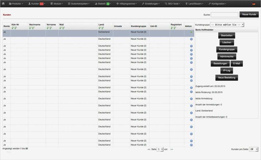This screenshot has height=160, width=261.
Task: Open the Hilfsprogramme menu
Action: pyautogui.click(x=126, y=4)
